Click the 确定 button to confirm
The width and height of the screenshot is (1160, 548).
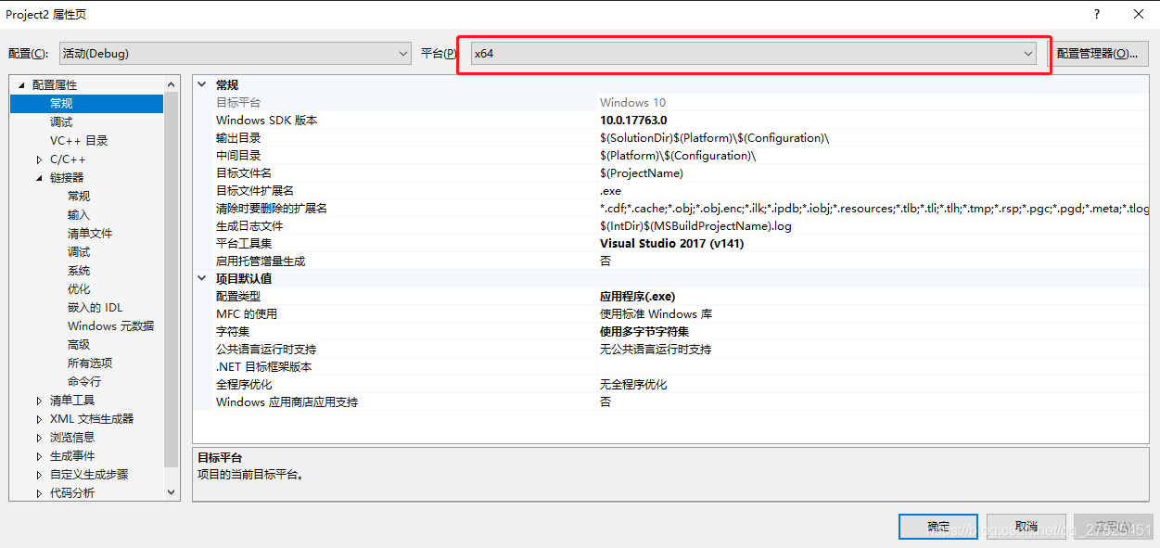(x=937, y=526)
